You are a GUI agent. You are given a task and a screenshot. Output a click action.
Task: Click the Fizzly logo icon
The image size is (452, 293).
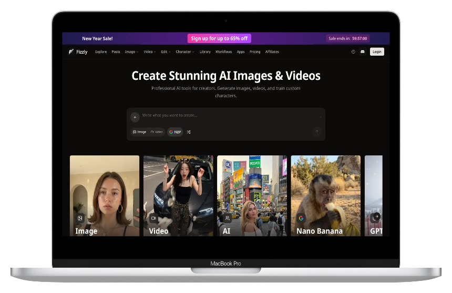71,51
